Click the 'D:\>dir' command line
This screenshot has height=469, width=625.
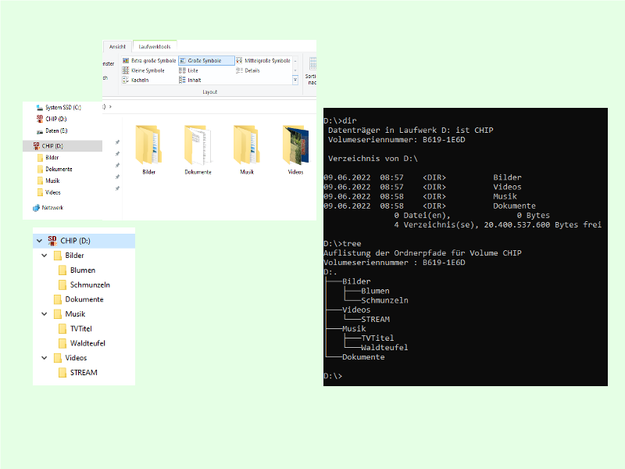tap(340, 121)
